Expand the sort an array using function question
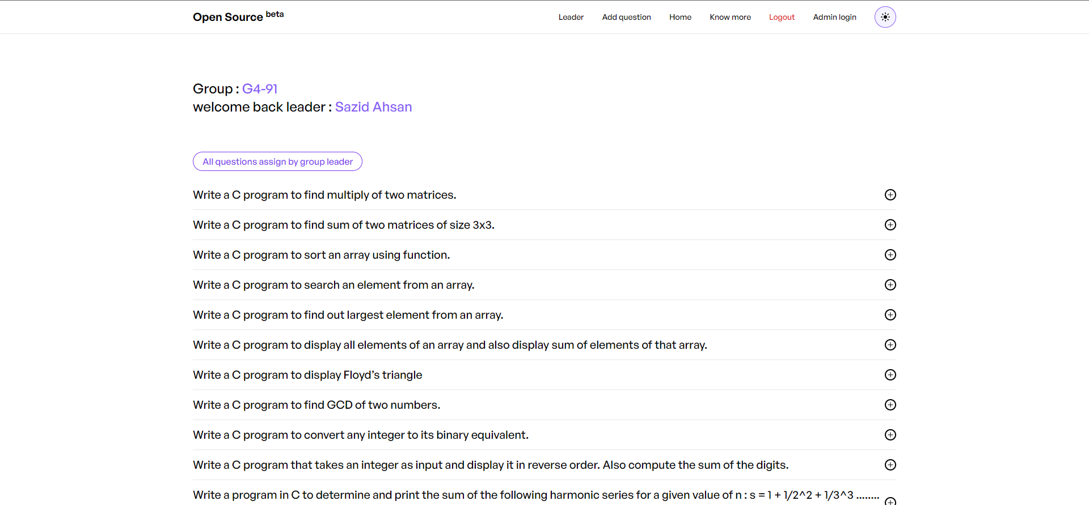This screenshot has width=1089, height=505. (x=890, y=255)
